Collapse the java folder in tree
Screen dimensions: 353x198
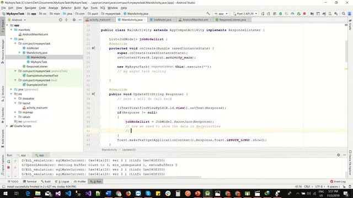coord(11,39)
